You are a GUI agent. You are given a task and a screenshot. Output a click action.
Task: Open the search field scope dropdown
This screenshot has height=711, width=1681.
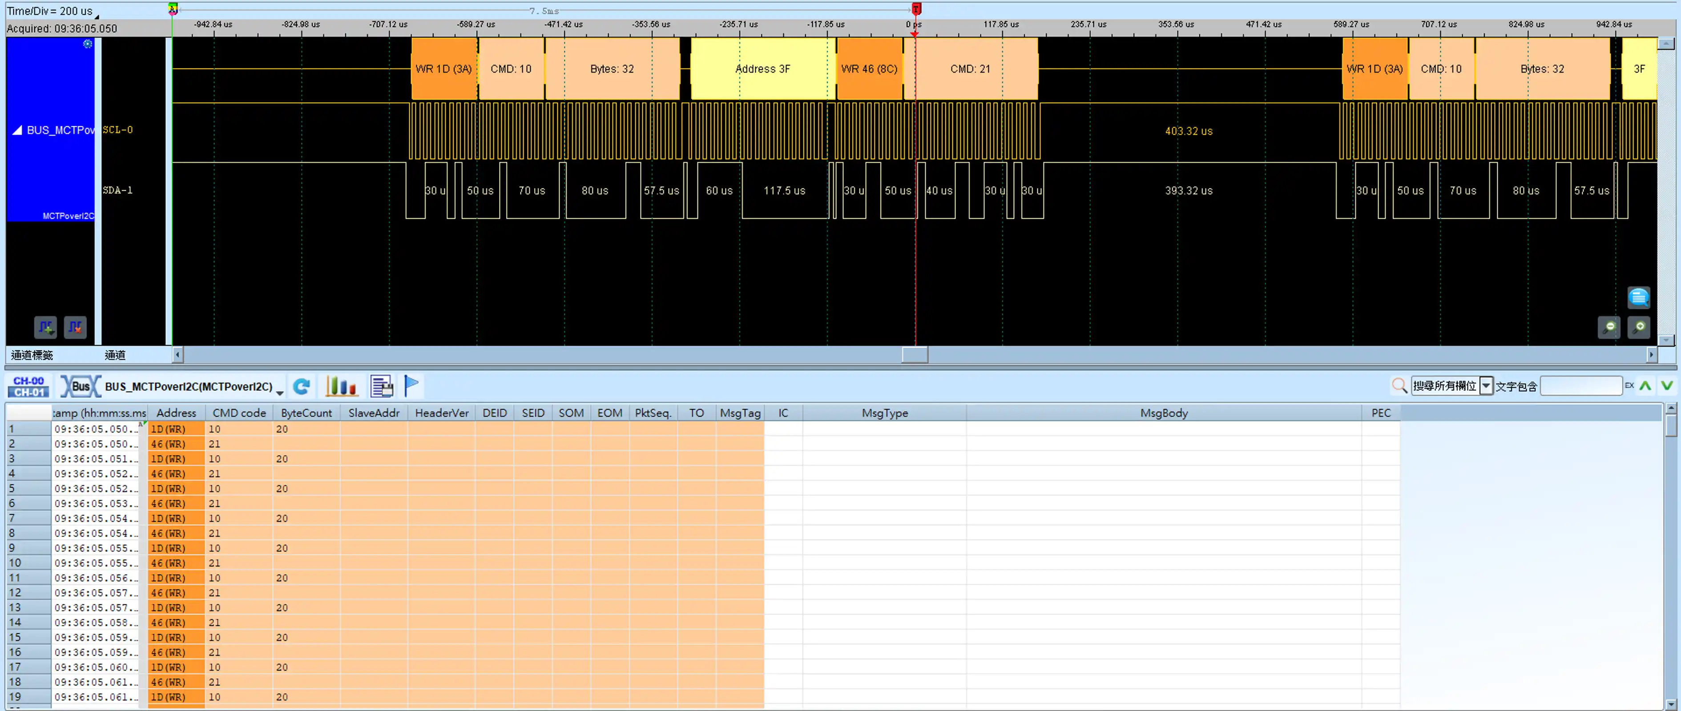pyautogui.click(x=1486, y=386)
